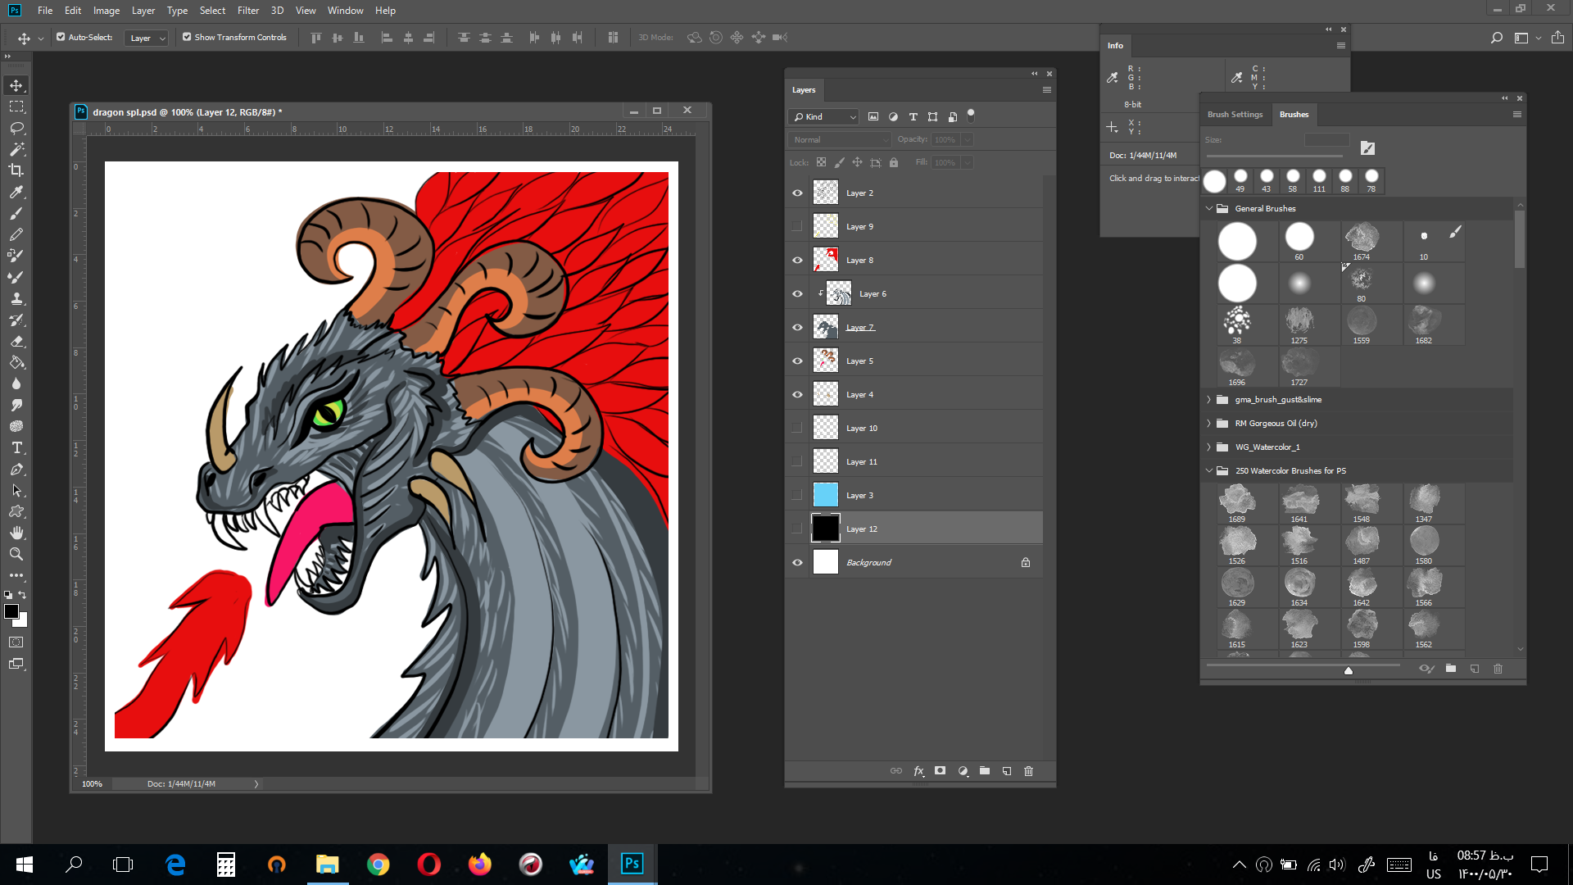Select the Move tool
Screen dimensions: 1573x885
(16, 85)
